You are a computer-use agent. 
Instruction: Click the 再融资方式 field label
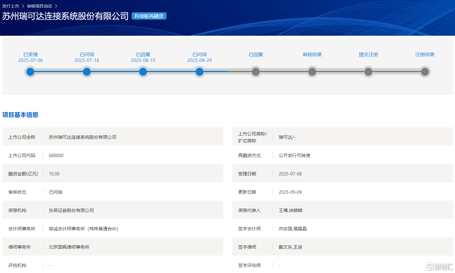[249, 155]
